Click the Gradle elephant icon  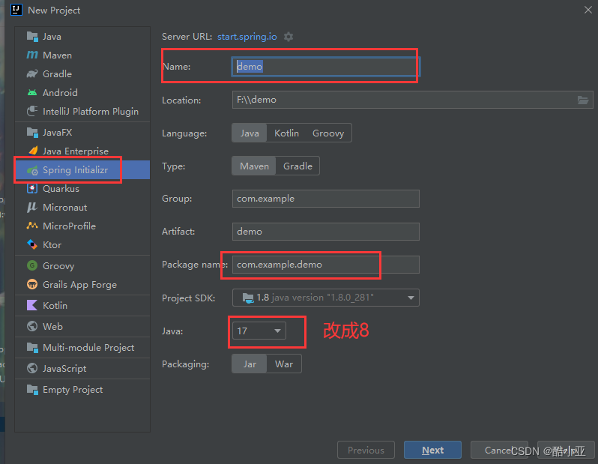pyautogui.click(x=32, y=73)
